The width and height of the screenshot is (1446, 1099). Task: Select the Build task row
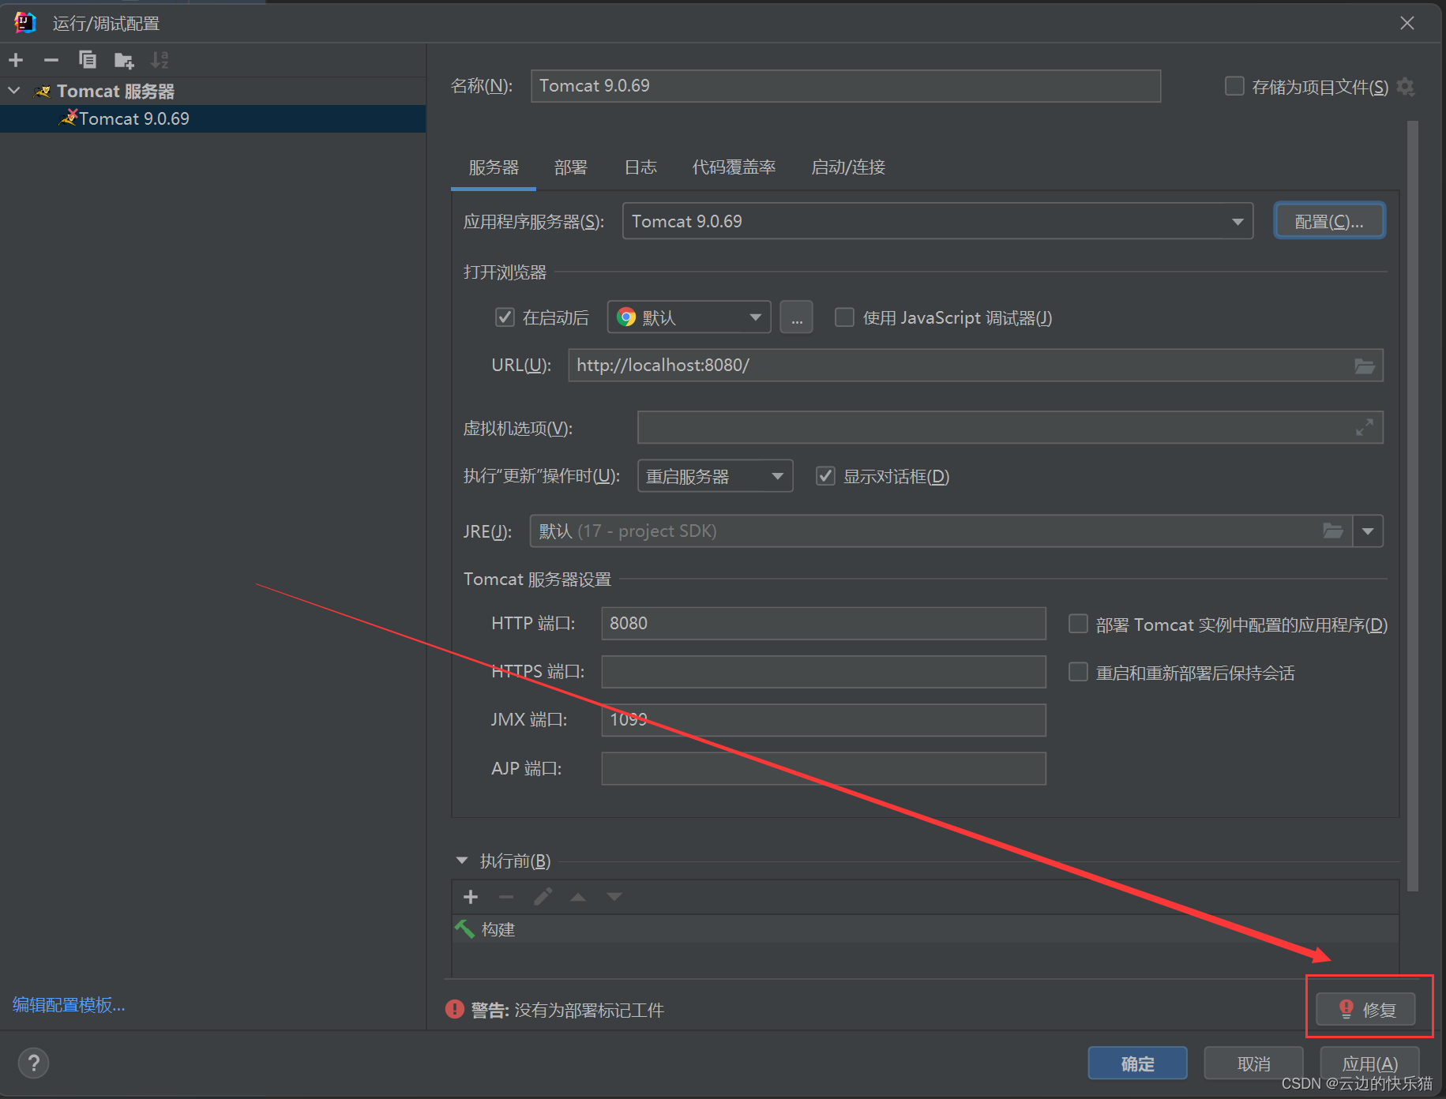coord(925,929)
